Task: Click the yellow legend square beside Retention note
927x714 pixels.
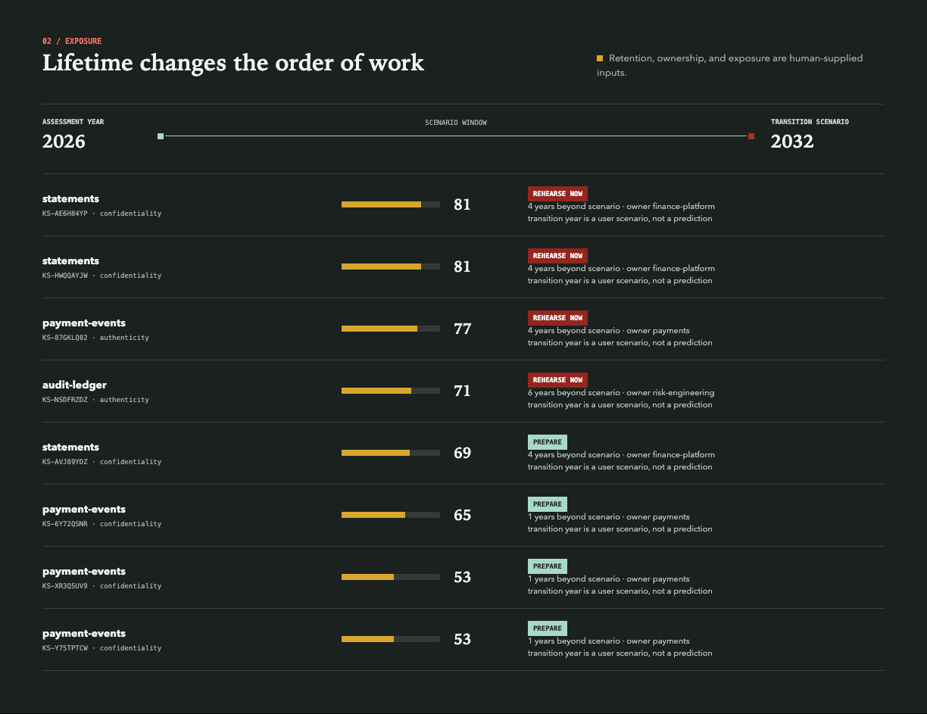Action: click(x=600, y=58)
